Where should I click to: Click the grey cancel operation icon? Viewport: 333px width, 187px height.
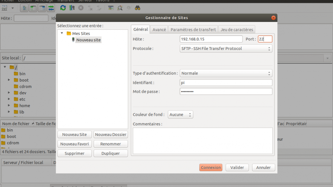point(81,8)
